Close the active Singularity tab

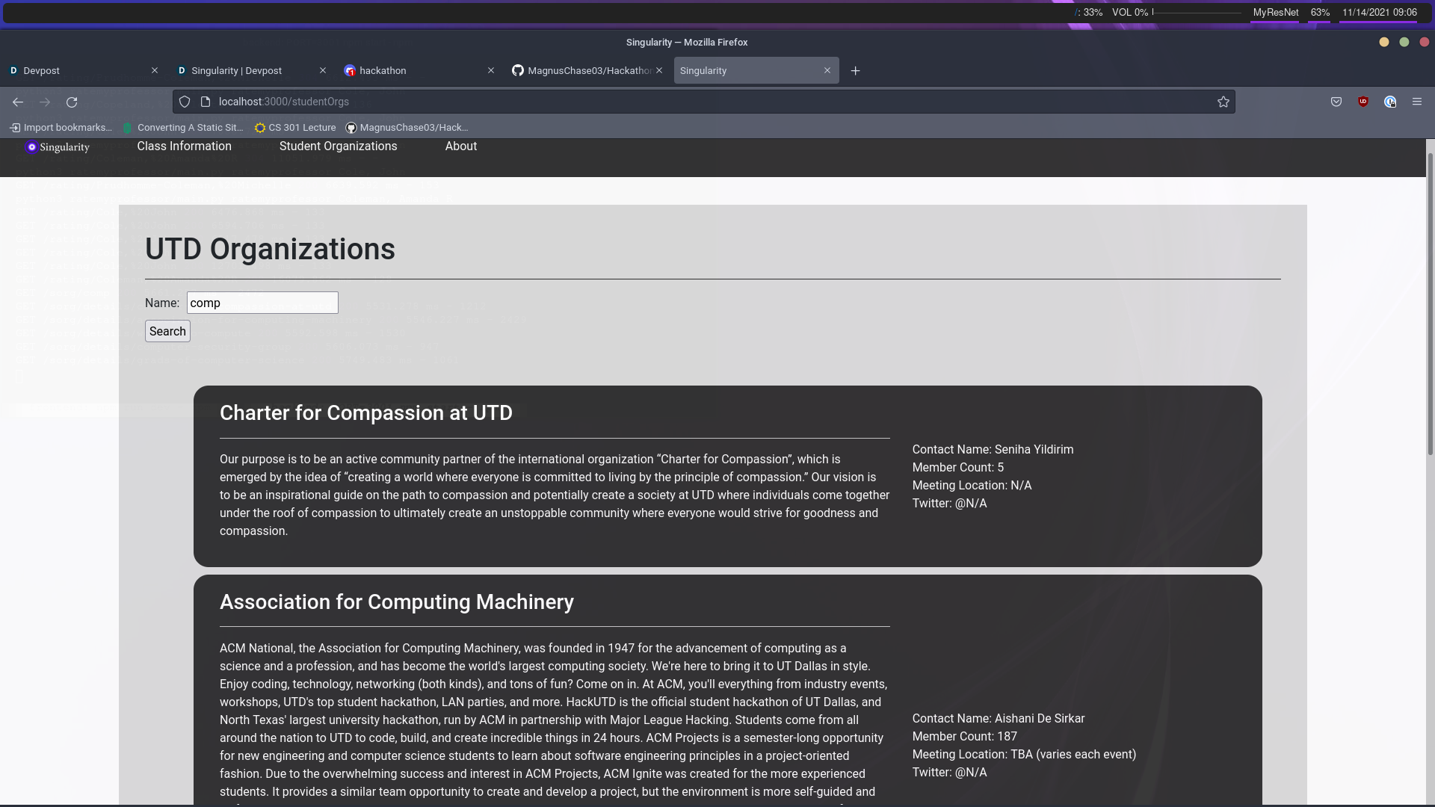(x=827, y=70)
